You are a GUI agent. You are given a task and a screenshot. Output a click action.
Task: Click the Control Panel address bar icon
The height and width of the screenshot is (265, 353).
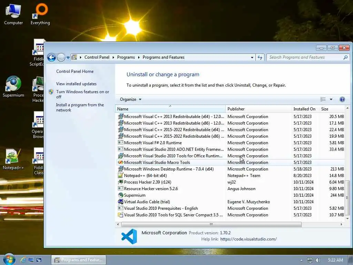pos(74,58)
